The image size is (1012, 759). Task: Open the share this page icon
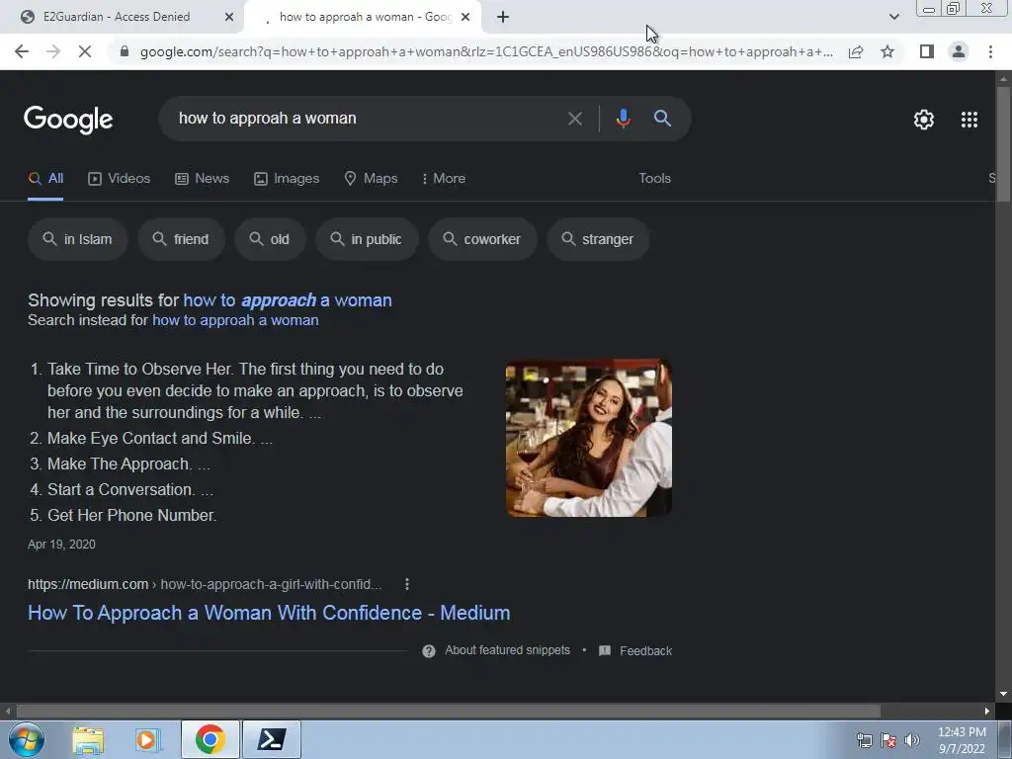856,51
